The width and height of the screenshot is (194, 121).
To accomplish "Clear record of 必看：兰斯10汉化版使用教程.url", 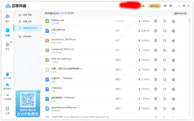I will (173, 70).
